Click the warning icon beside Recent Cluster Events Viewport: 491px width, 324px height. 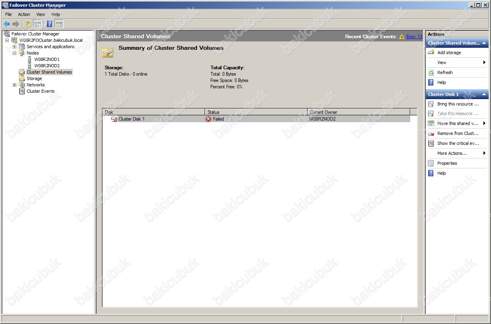pyautogui.click(x=402, y=37)
